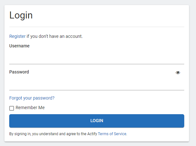
Task: Open the Register link
Action: tap(17, 36)
